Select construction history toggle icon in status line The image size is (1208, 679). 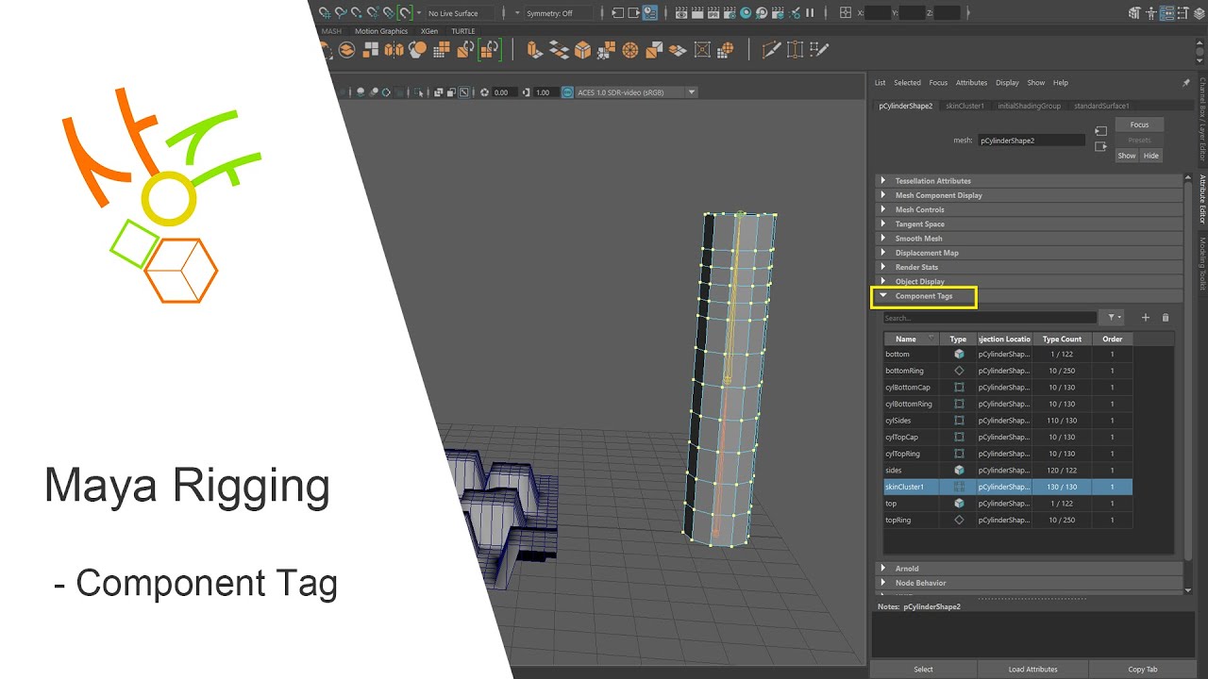(x=649, y=13)
